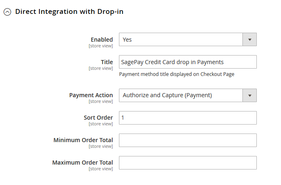The height and width of the screenshot is (185, 281).
Task: Click the Maximum Order Total label
Action: [82, 163]
